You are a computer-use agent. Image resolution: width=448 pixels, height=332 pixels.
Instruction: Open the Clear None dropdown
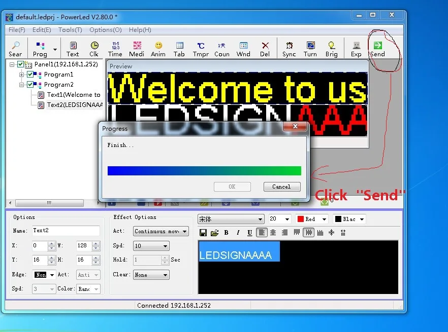165,275
